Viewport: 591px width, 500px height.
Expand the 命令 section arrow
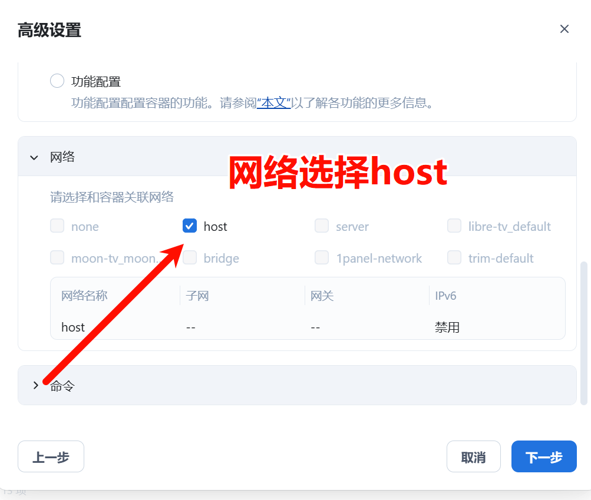pyautogui.click(x=35, y=385)
